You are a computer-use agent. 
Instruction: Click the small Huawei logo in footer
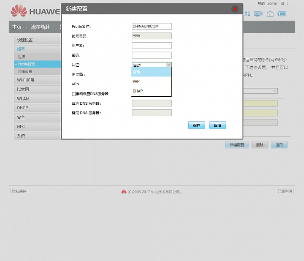(124, 192)
